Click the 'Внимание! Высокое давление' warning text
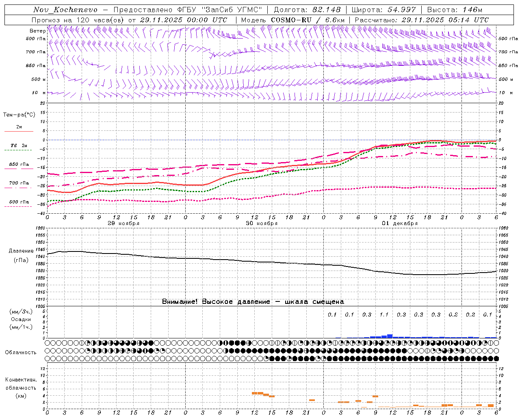This screenshot has width=520, height=416. (216, 302)
